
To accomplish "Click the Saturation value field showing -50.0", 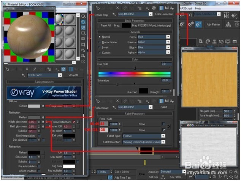I will point(166,80).
